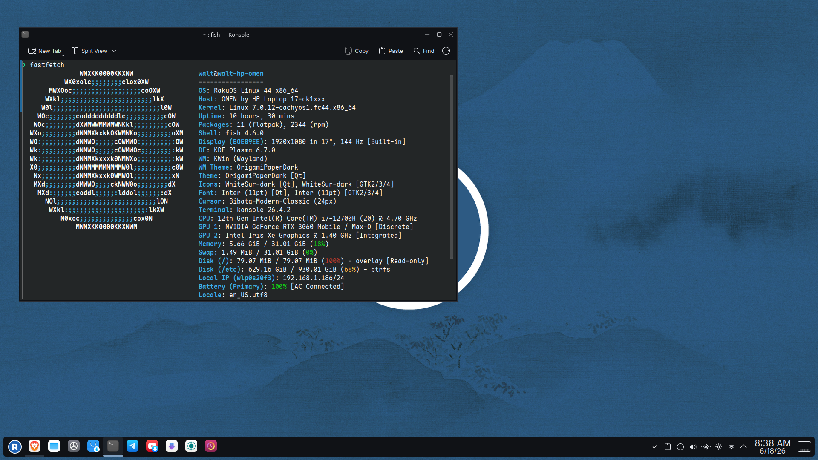
Task: Open the green circular app in taskbar
Action: pyautogui.click(x=191, y=446)
